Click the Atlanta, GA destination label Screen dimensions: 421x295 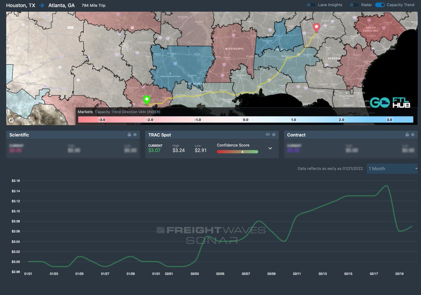(61, 6)
